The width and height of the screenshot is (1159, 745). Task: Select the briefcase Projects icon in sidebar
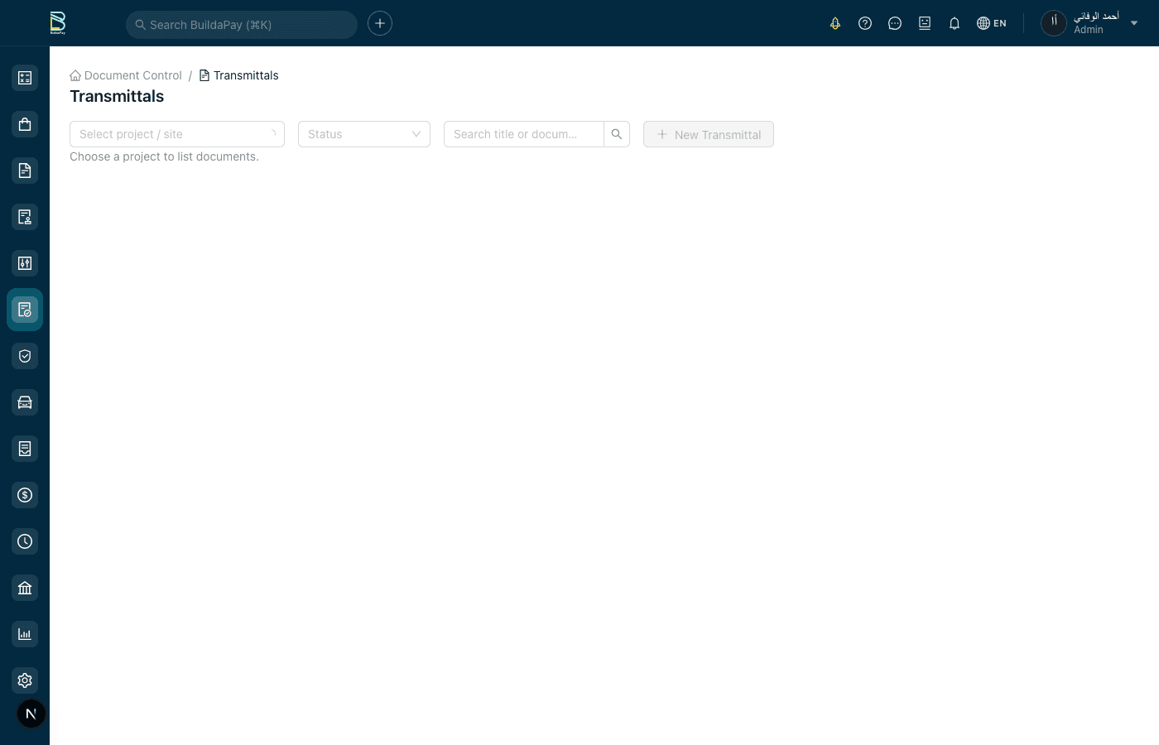pyautogui.click(x=25, y=123)
